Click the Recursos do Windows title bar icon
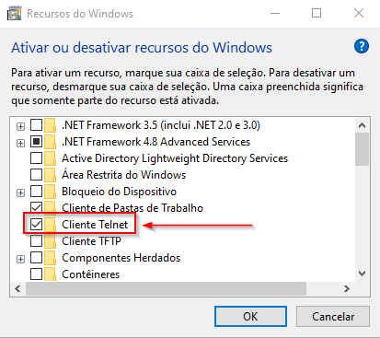This screenshot has width=380, height=338. pos(15,14)
